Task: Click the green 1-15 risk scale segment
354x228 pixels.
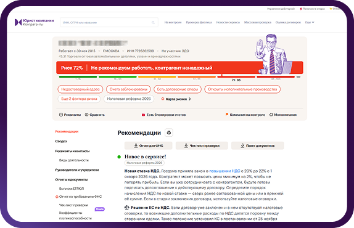Action: tap(78, 77)
